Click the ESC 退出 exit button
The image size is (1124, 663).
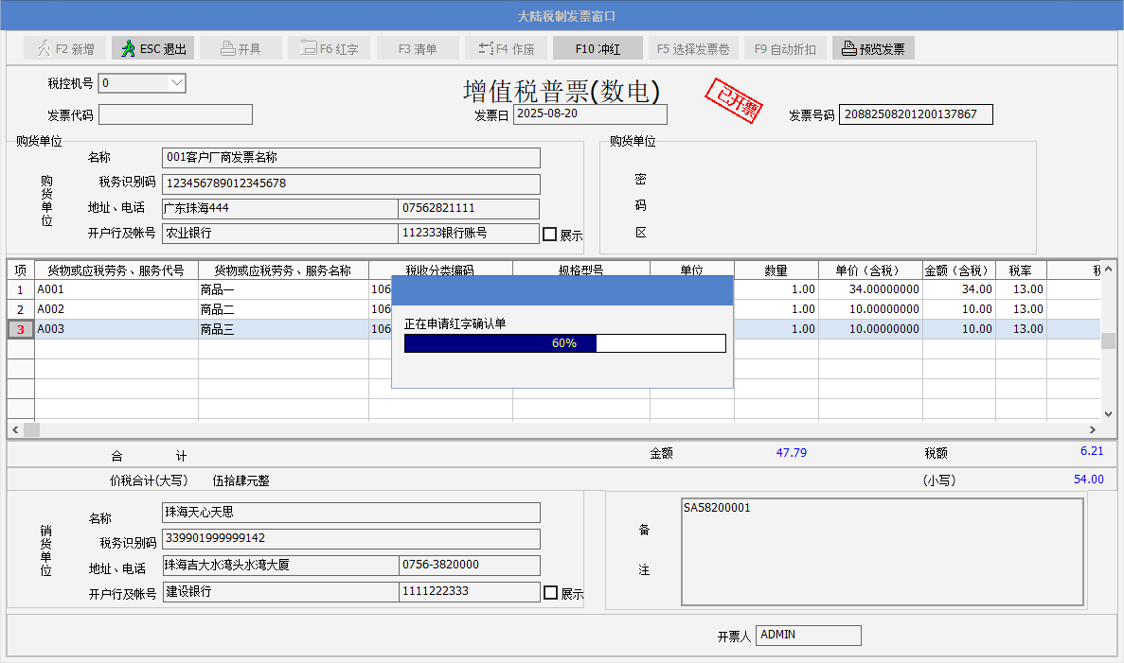tap(152, 48)
